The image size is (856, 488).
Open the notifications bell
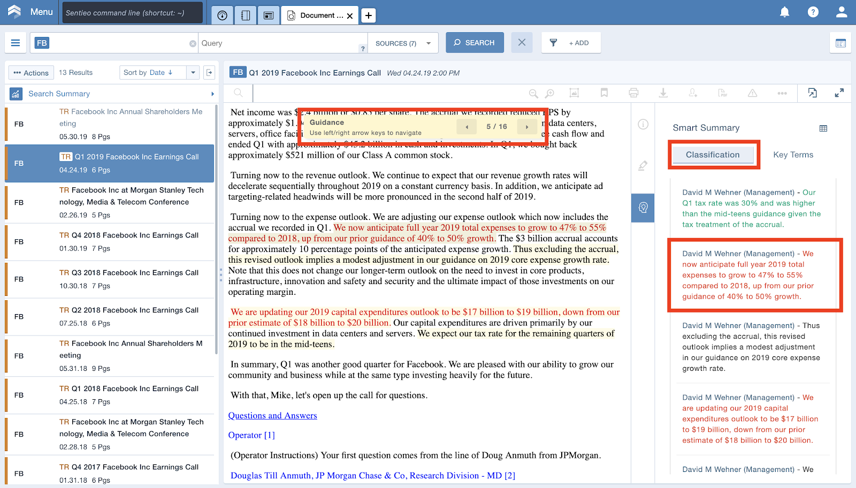click(x=784, y=12)
